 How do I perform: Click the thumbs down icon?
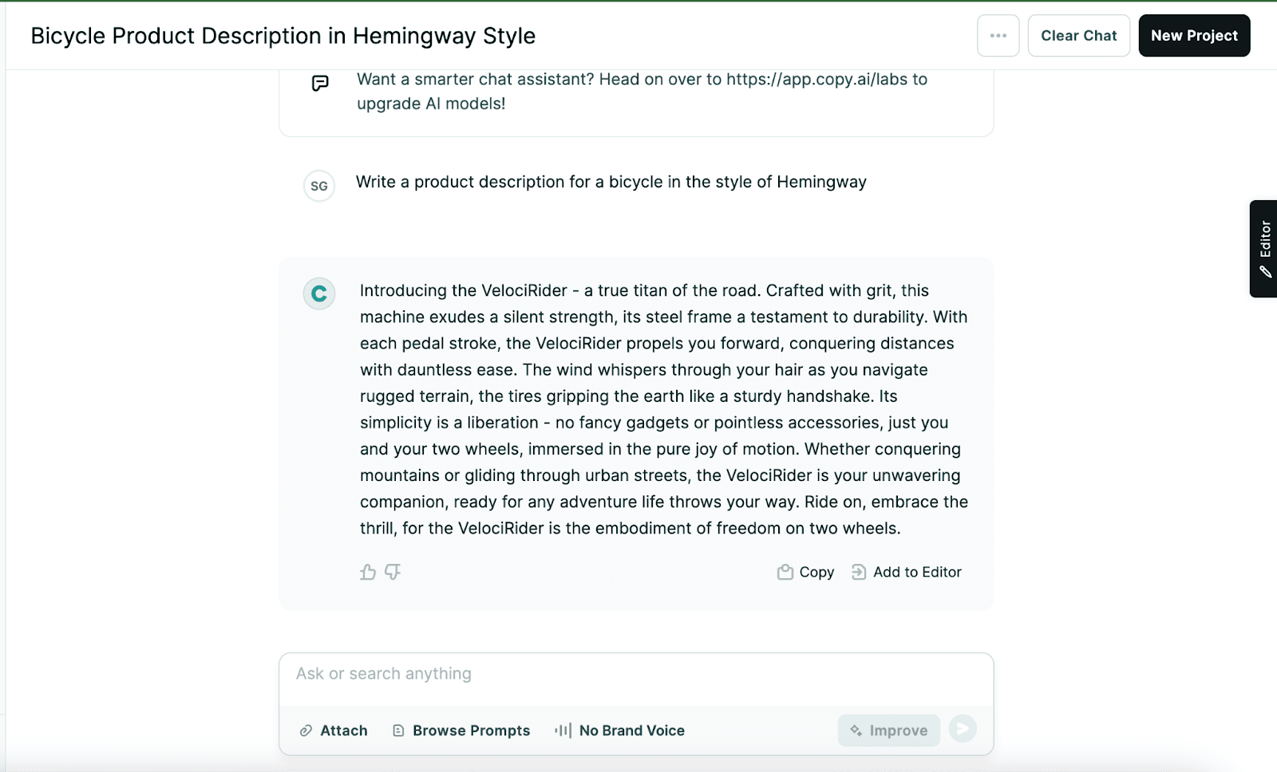coord(393,572)
